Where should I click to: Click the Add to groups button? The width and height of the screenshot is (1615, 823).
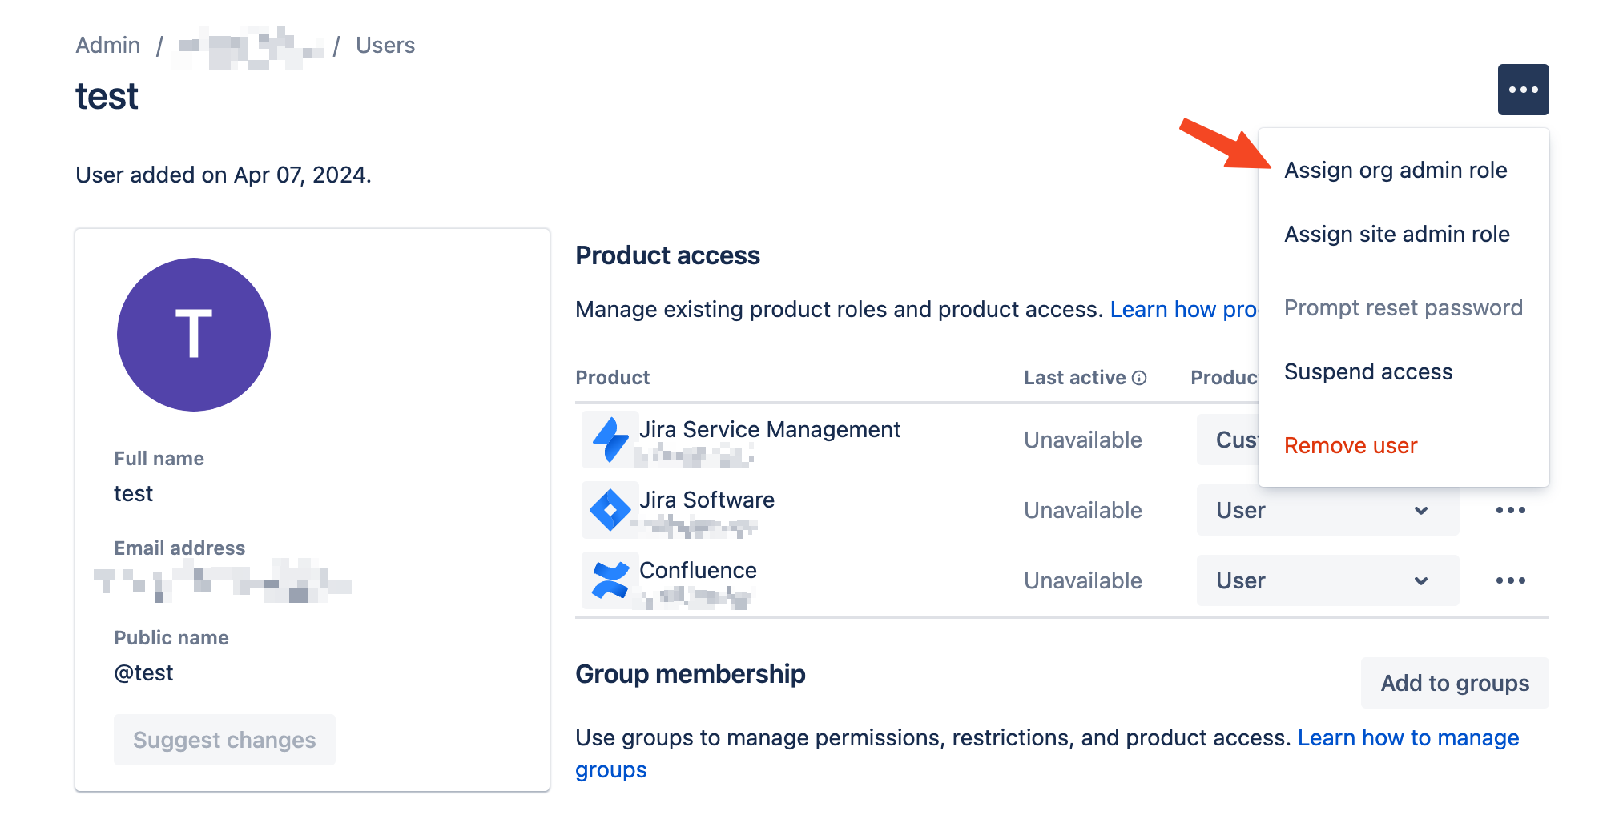(x=1454, y=683)
